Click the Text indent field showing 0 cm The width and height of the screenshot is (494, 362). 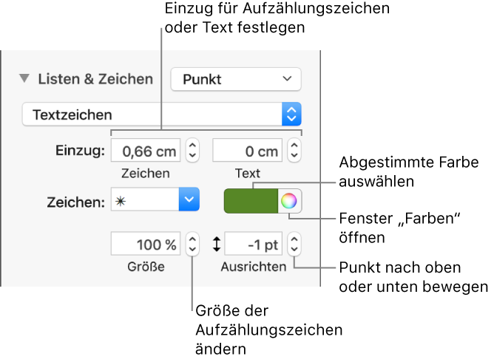248,152
